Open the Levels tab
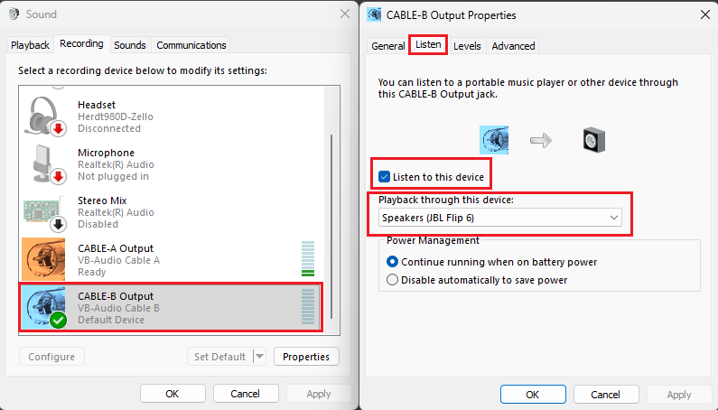Screen dimensions: 718x410 (467, 46)
